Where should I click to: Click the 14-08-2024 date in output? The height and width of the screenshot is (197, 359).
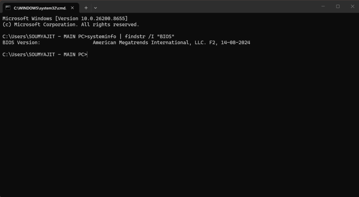235,42
